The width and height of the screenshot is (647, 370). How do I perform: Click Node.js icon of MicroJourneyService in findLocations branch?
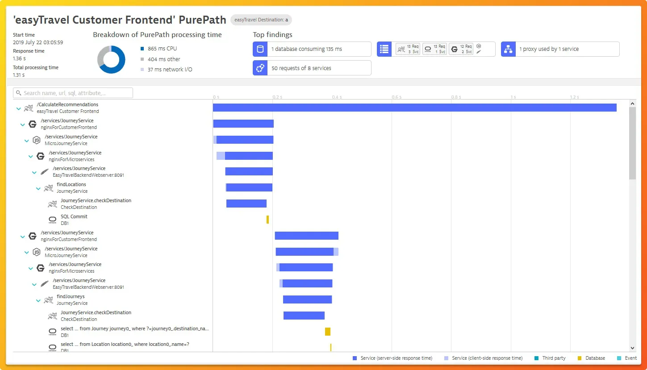pos(37,140)
